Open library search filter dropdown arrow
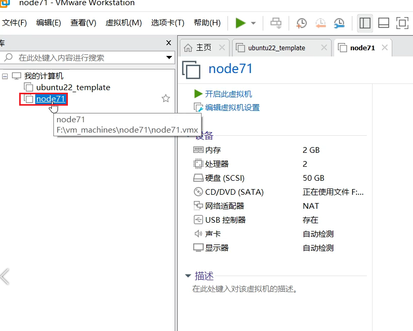Screen dimensions: 413x331 pyautogui.click(x=169, y=57)
